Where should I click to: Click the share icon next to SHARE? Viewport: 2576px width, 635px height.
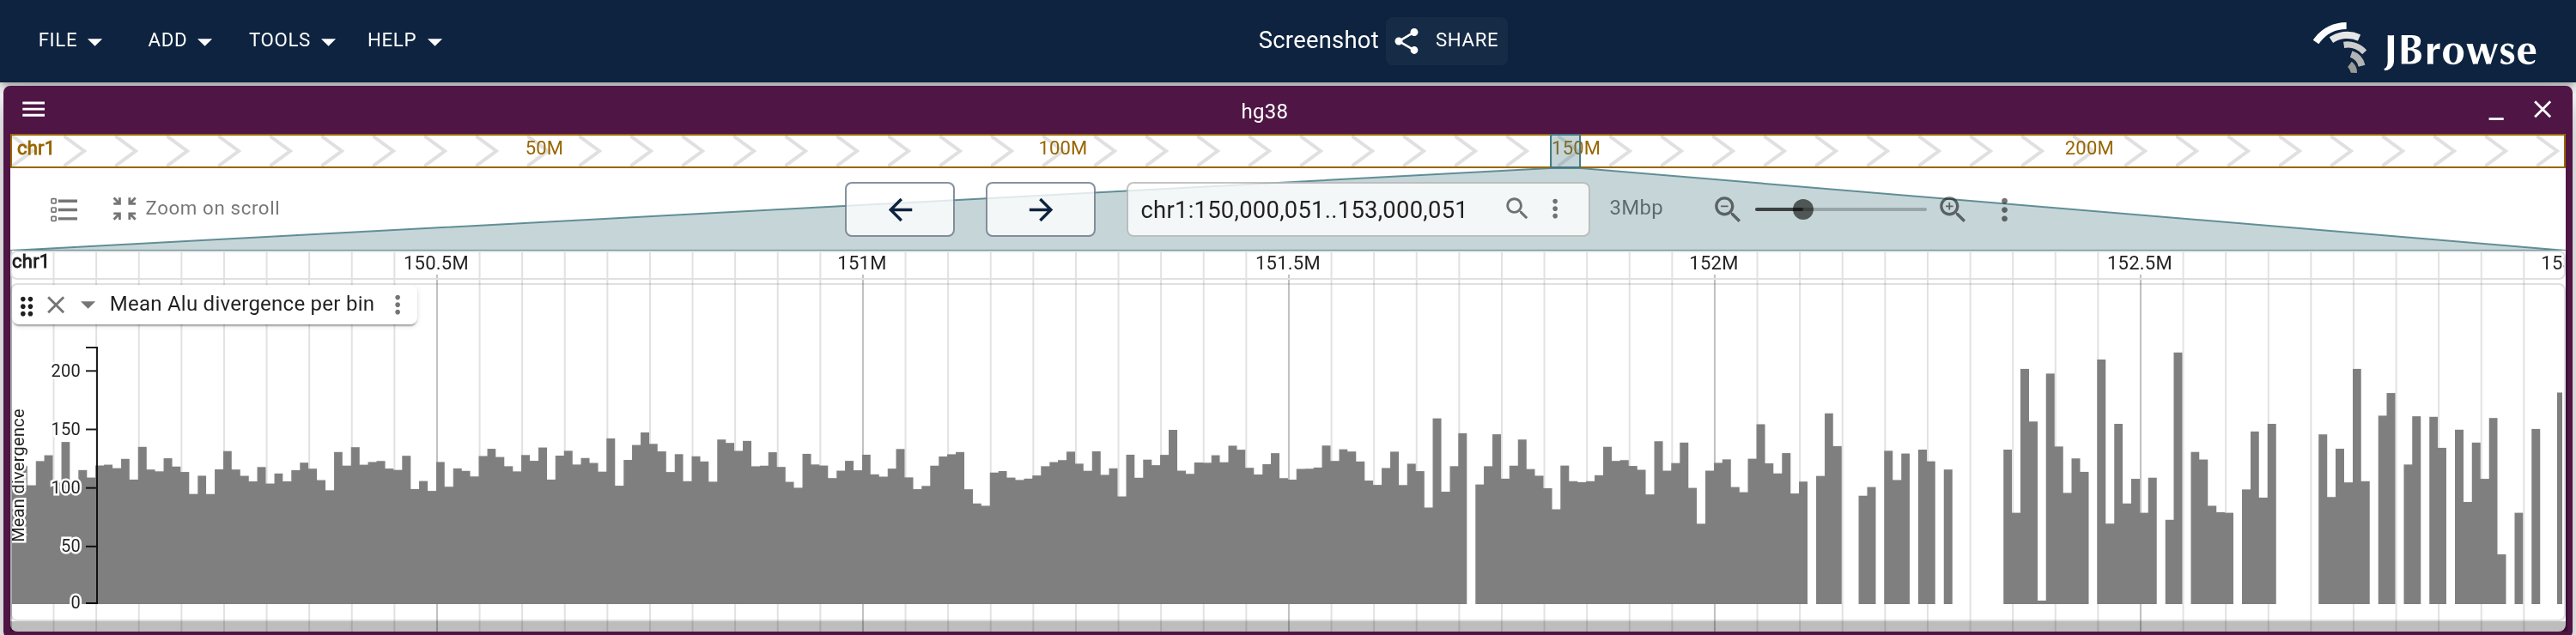point(1407,41)
